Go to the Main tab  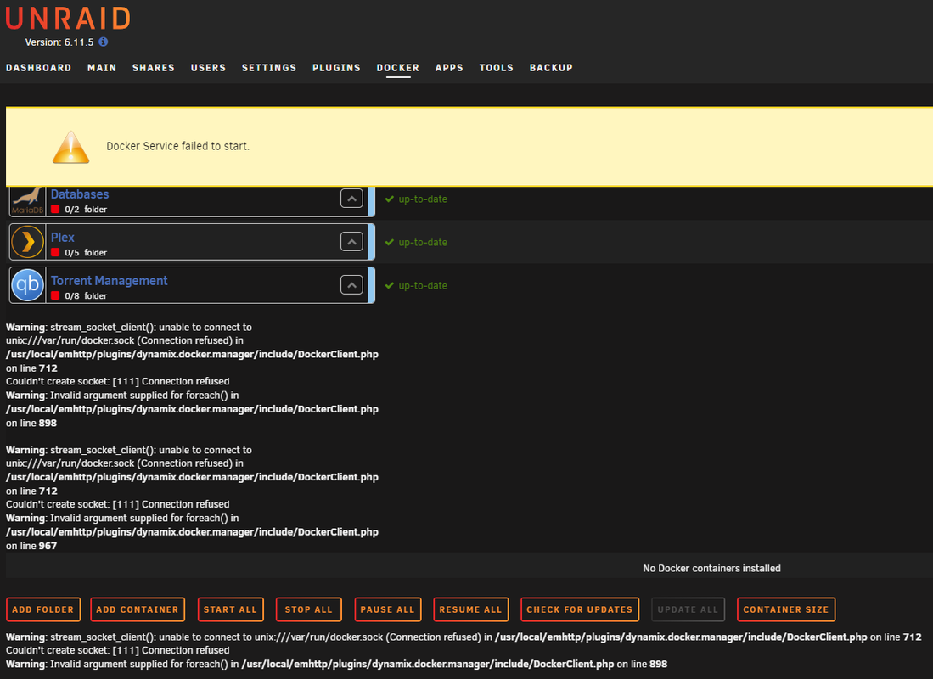102,68
